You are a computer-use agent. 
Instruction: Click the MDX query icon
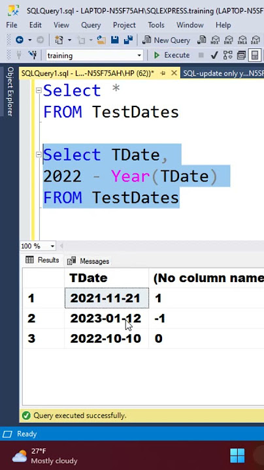pyautogui.click(x=215, y=40)
